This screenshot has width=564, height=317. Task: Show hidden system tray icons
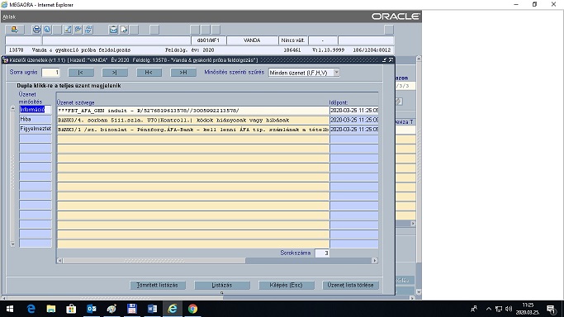pos(489,309)
